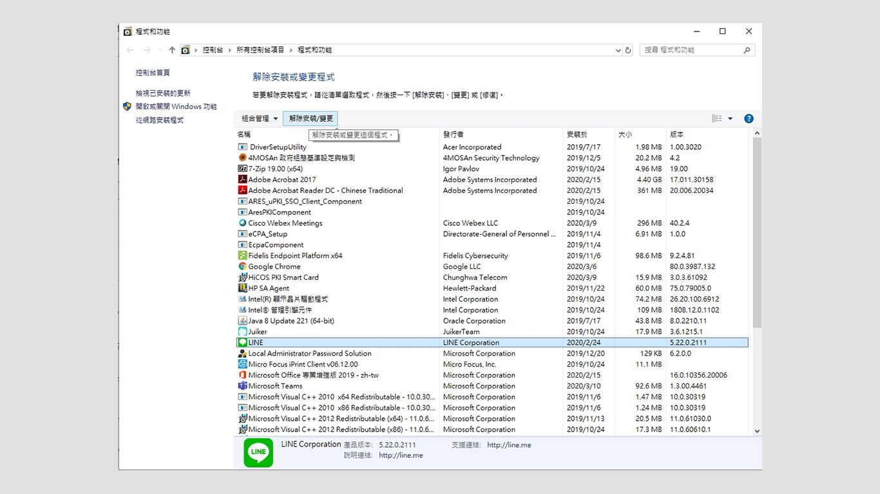Select the EcpaComponent entry
Image resolution: width=880 pixels, height=494 pixels.
[492, 245]
